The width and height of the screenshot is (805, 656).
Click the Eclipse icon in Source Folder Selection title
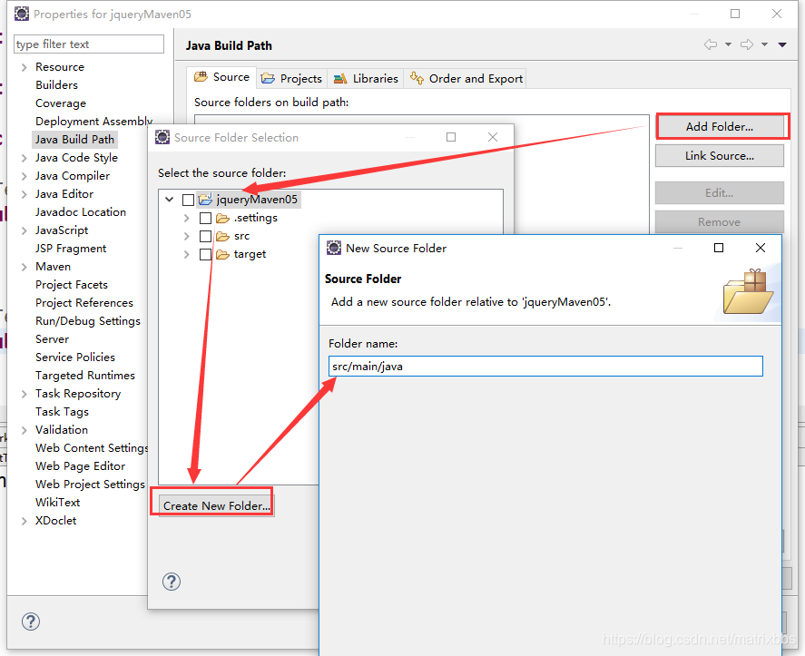(162, 137)
